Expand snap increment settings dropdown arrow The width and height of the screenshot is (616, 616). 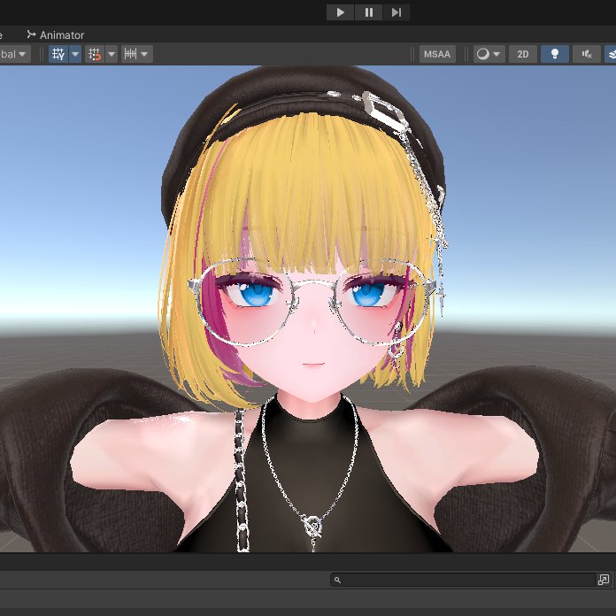(144, 54)
